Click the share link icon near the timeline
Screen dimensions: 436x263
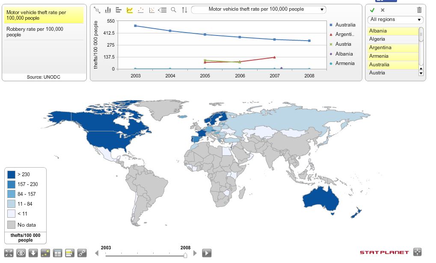tap(81, 253)
